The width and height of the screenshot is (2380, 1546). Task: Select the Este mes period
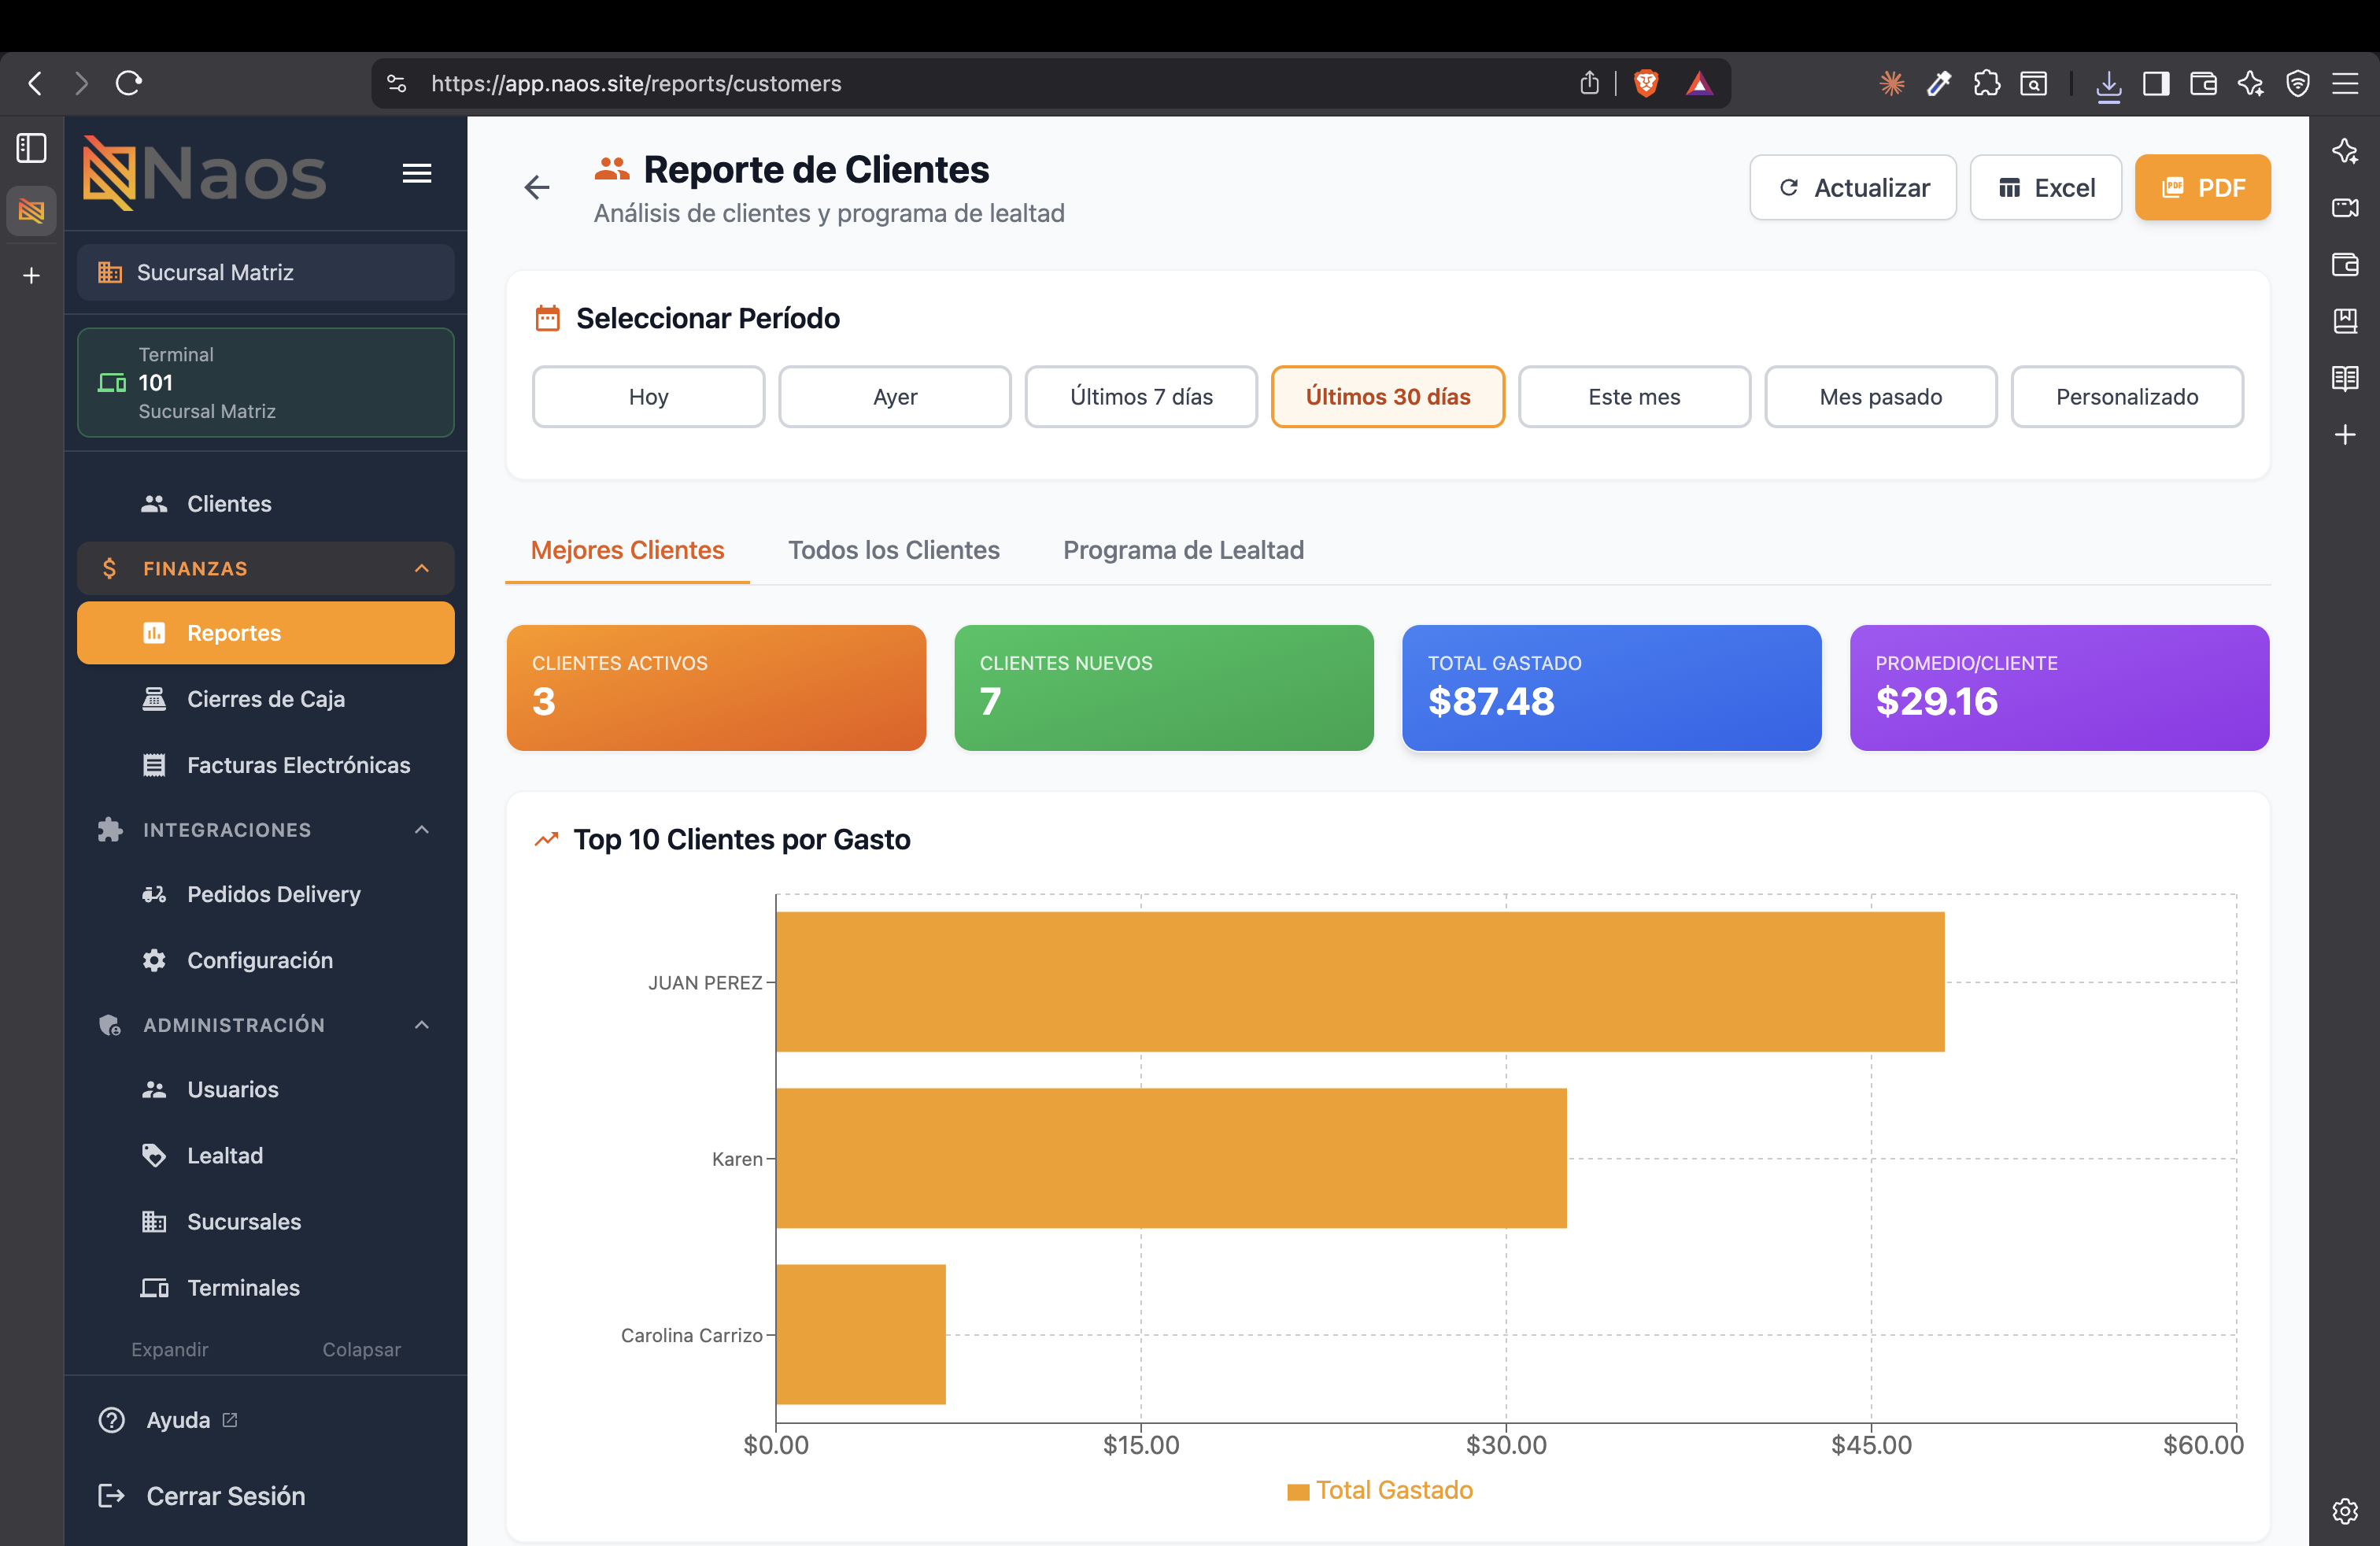tap(1634, 397)
